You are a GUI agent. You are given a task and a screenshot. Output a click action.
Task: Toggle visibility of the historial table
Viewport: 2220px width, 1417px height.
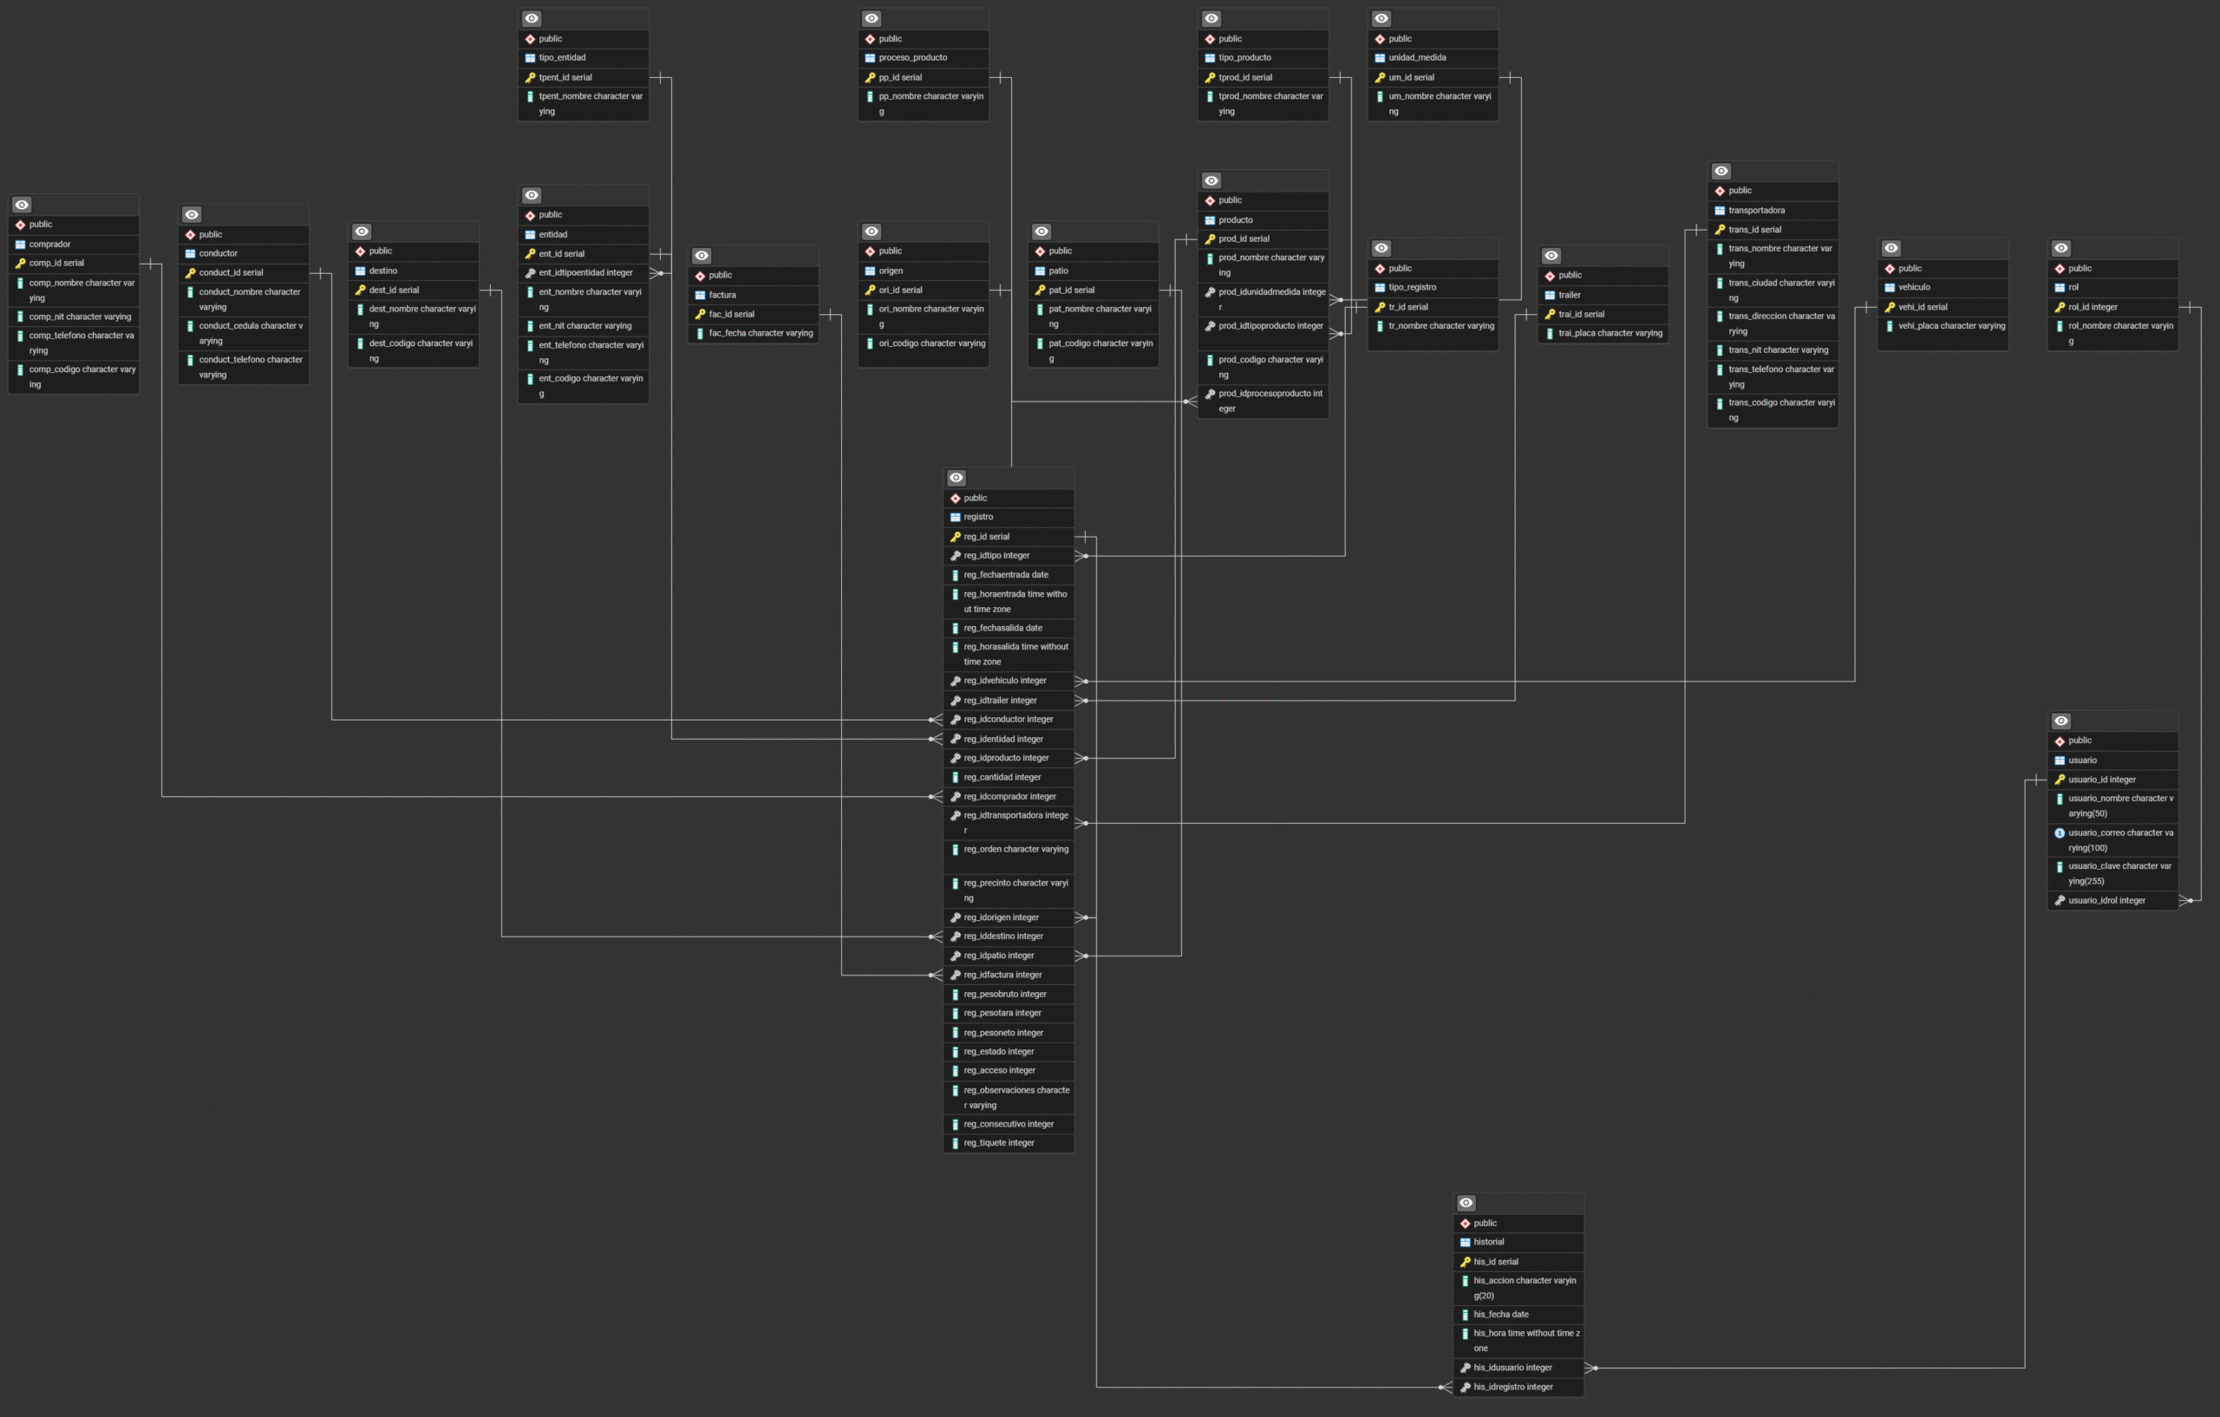point(1466,1202)
